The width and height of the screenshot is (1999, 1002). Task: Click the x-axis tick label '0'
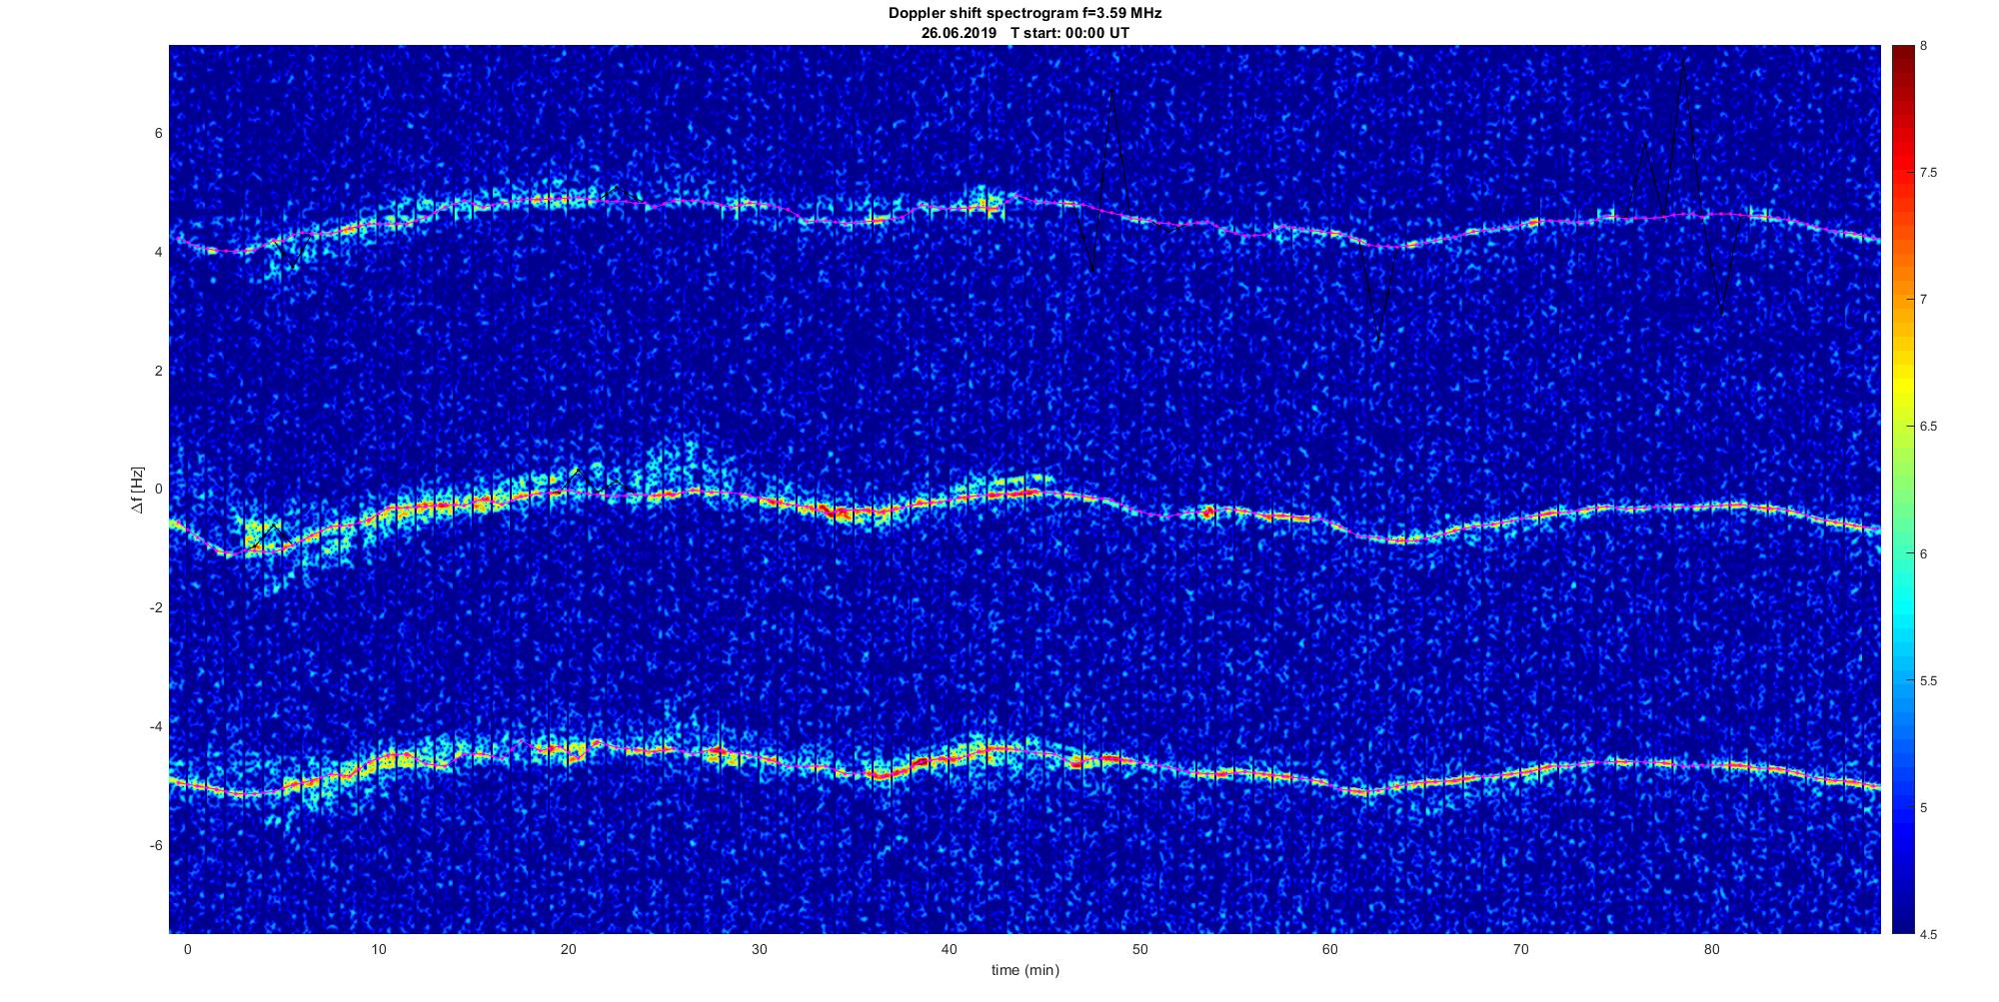pos(187,949)
